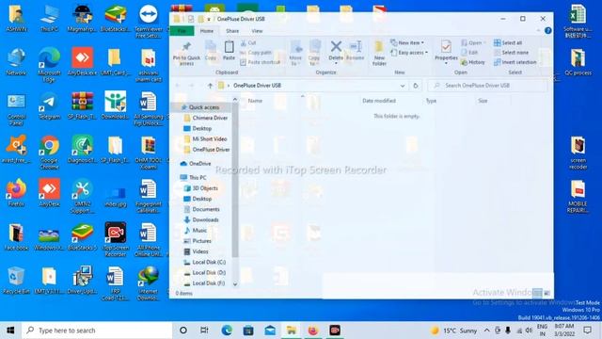Viewport: 602px width, 339px height.
Task: Click the Open button in ribbon
Action: tap(474, 42)
